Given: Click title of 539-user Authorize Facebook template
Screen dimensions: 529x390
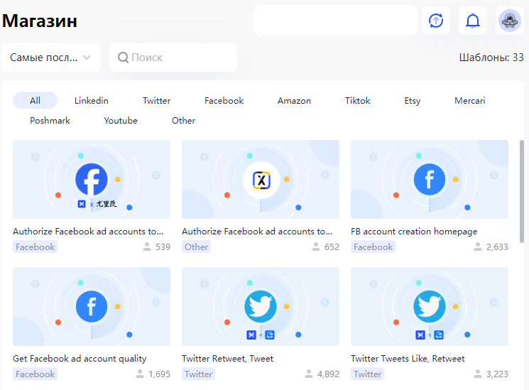Looking at the screenshot, I should coord(88,232).
